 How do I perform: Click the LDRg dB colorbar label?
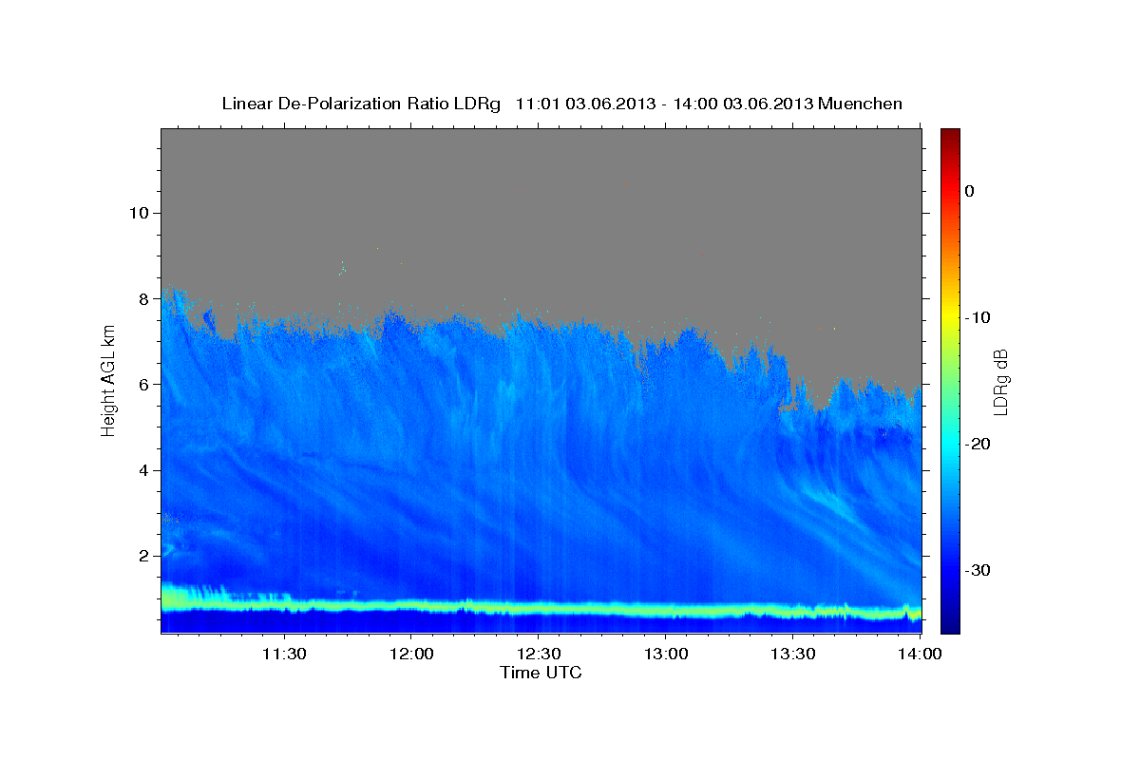(999, 382)
